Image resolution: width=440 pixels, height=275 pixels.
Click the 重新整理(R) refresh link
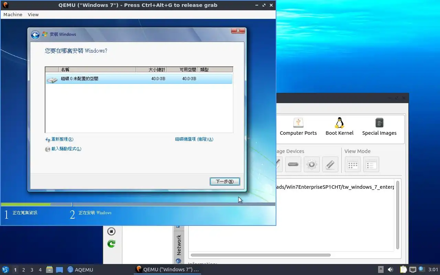(62, 139)
